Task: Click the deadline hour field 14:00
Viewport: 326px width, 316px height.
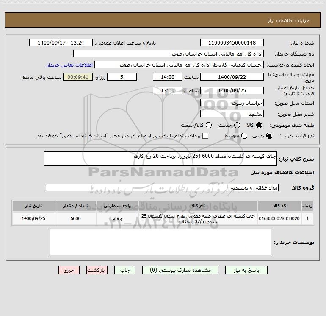Action: pyautogui.click(x=168, y=77)
